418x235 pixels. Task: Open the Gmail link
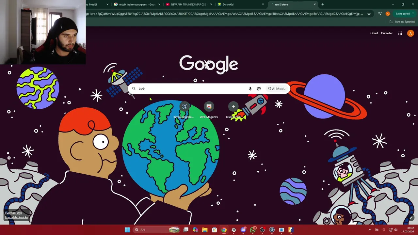[374, 33]
